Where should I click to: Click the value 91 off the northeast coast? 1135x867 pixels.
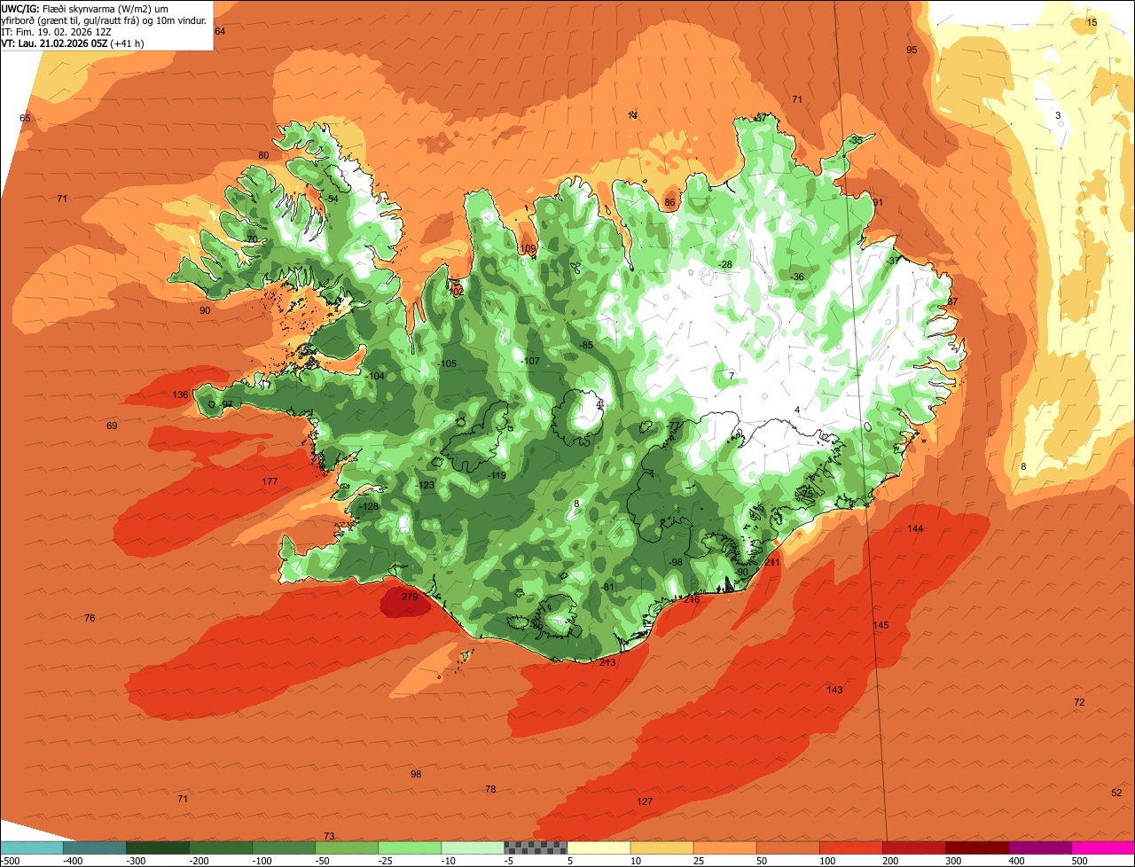pyautogui.click(x=878, y=203)
